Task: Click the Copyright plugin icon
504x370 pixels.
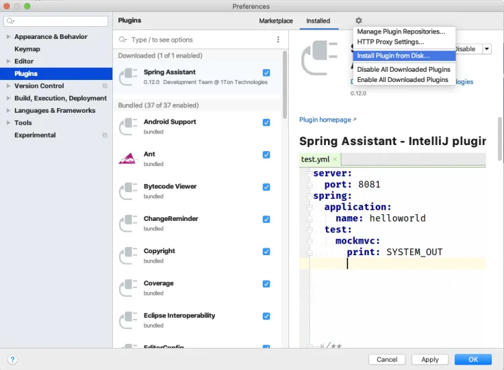Action: tap(128, 256)
